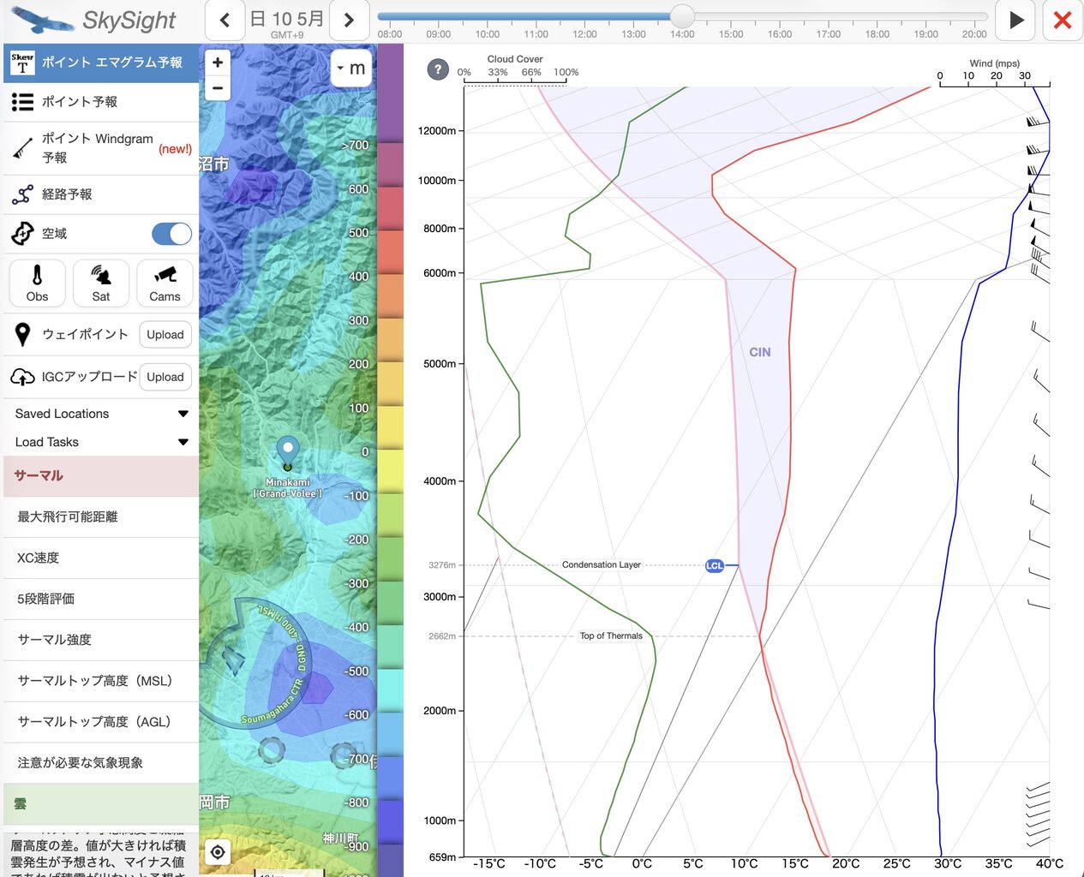Screen dimensions: 1084x877
Task: Select the 経路予報 menu item
Action: (x=101, y=194)
